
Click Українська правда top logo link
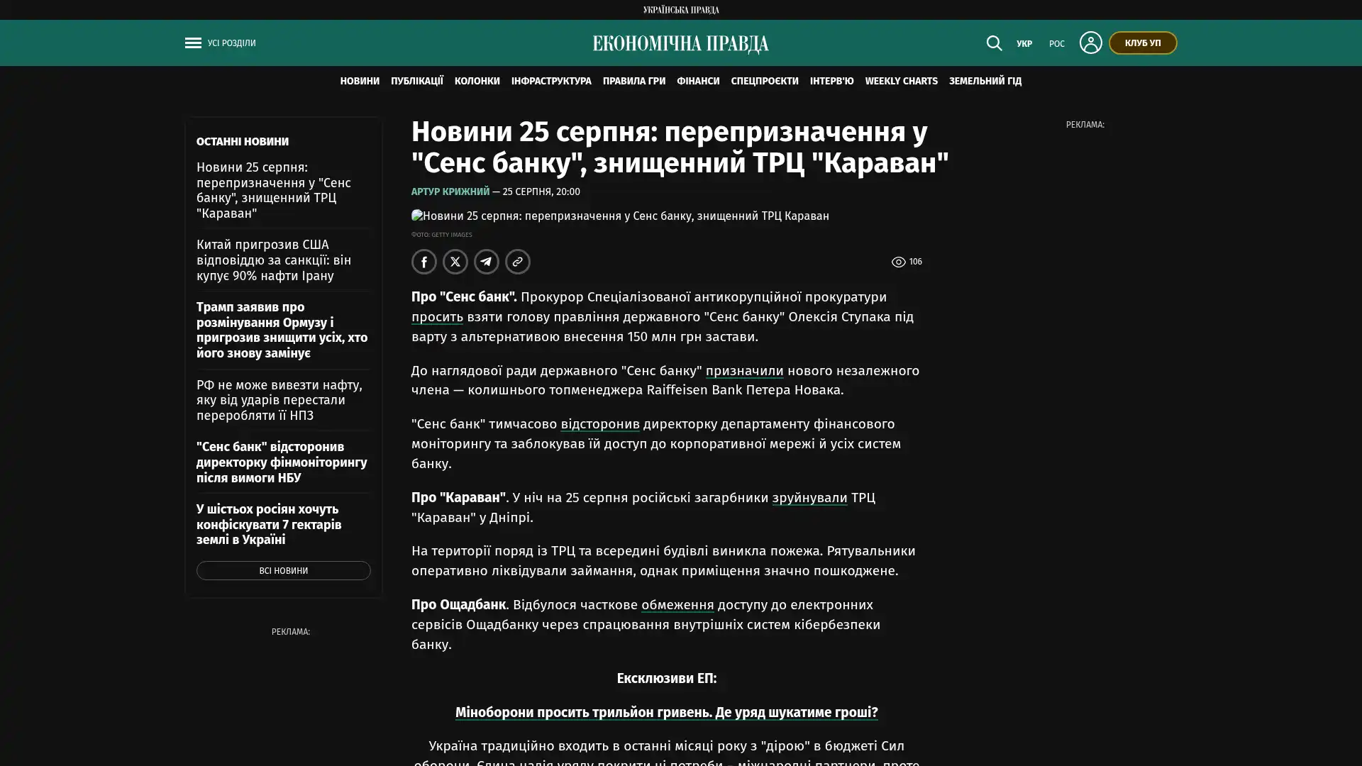tap(681, 10)
